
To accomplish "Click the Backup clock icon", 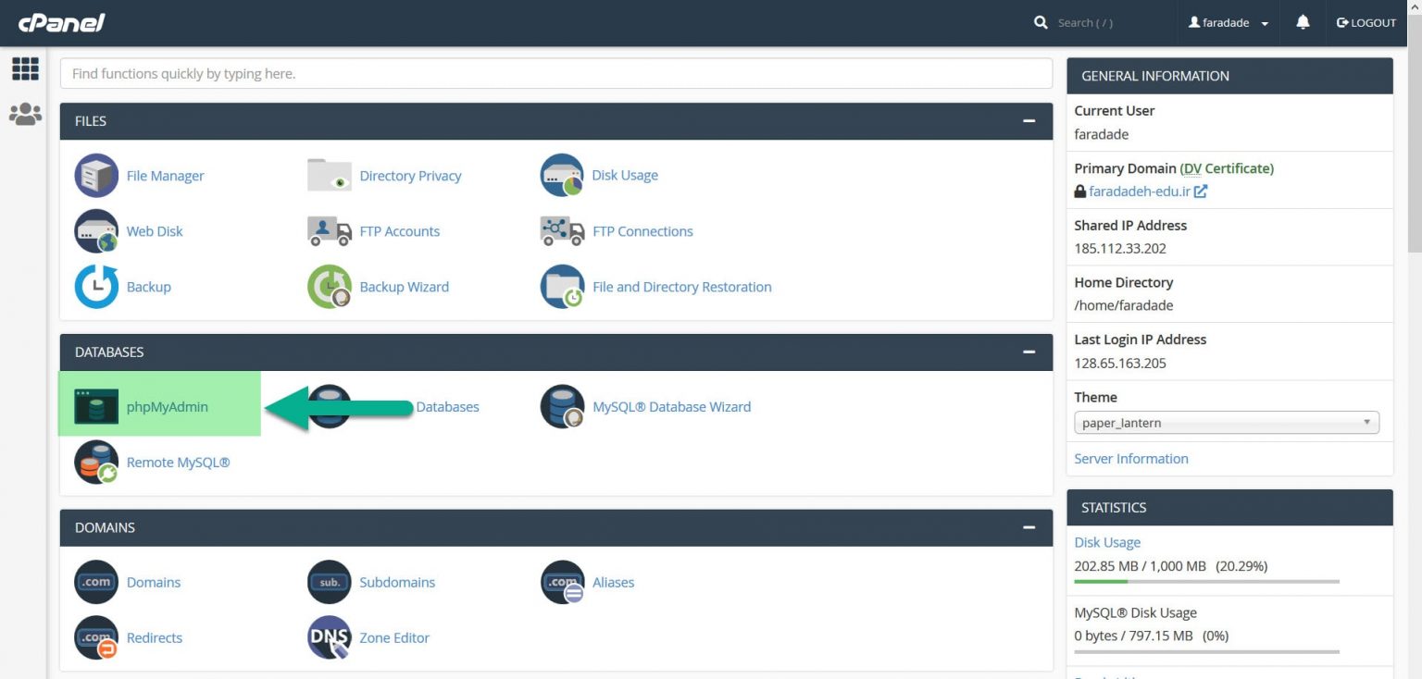I will (x=96, y=287).
